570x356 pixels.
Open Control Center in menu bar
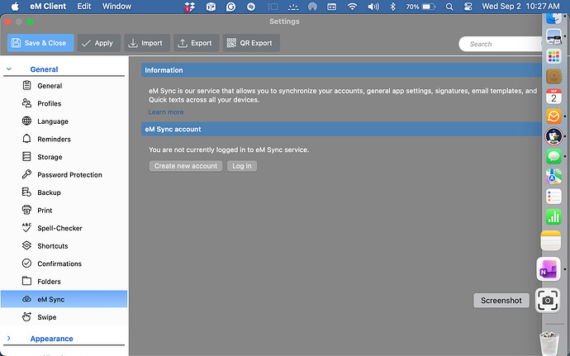pyautogui.click(x=468, y=7)
